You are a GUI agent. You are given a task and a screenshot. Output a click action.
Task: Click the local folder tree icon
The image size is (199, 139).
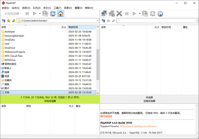[x=3, y=20]
